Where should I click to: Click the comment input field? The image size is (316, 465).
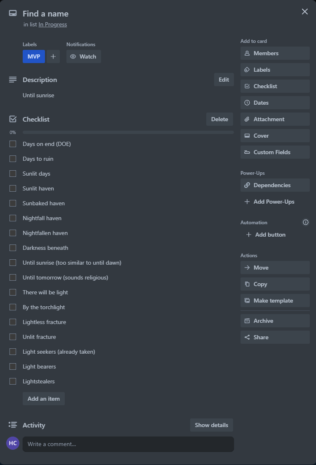coord(128,444)
